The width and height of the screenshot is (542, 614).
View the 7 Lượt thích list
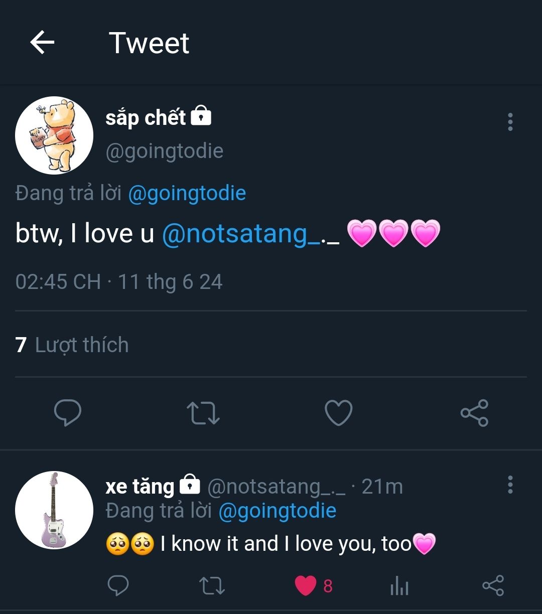pos(72,345)
